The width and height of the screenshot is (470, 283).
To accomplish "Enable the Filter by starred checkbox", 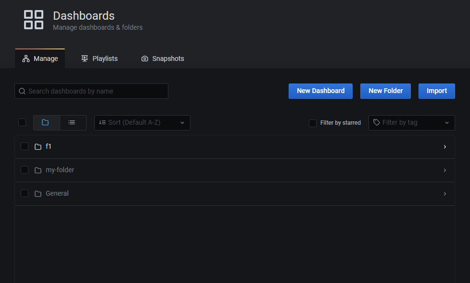I will (313, 123).
